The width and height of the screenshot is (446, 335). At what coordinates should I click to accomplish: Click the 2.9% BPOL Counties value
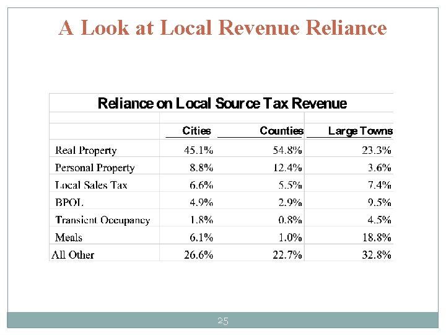pos(290,202)
